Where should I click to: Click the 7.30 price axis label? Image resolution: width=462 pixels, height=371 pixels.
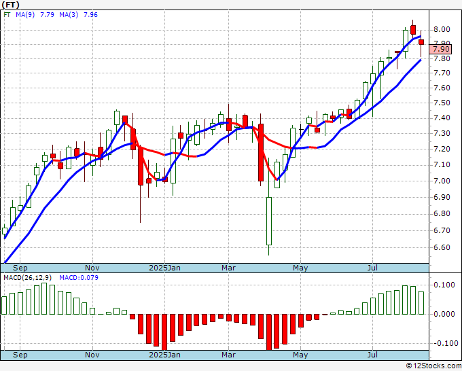point(442,133)
